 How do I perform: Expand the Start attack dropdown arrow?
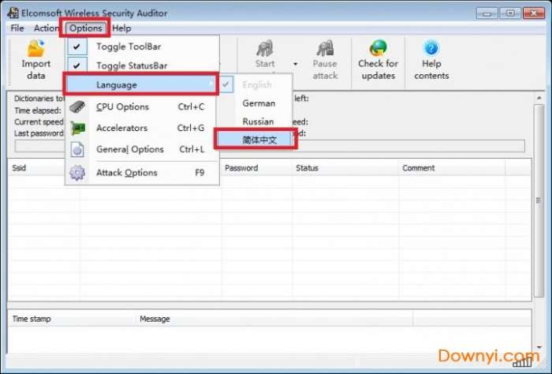[x=296, y=64]
